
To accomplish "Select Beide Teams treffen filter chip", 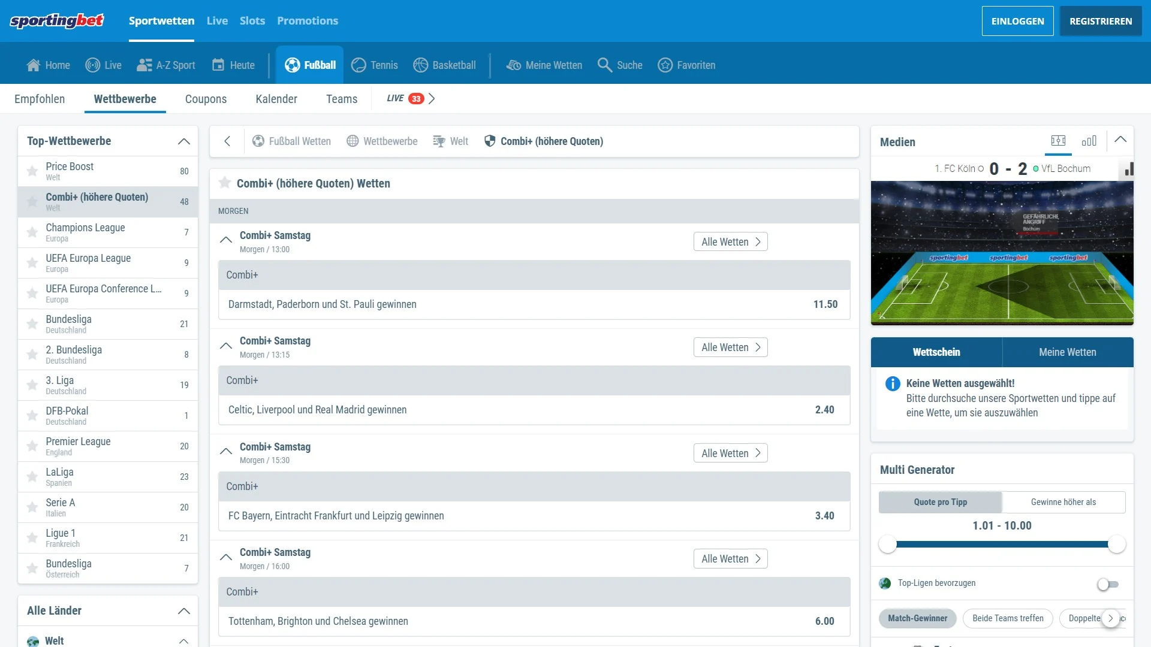I will 1007,618.
